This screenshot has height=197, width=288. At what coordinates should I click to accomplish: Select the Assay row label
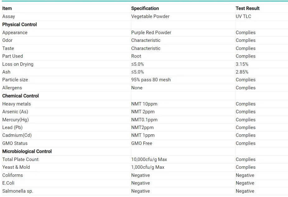[9, 16]
